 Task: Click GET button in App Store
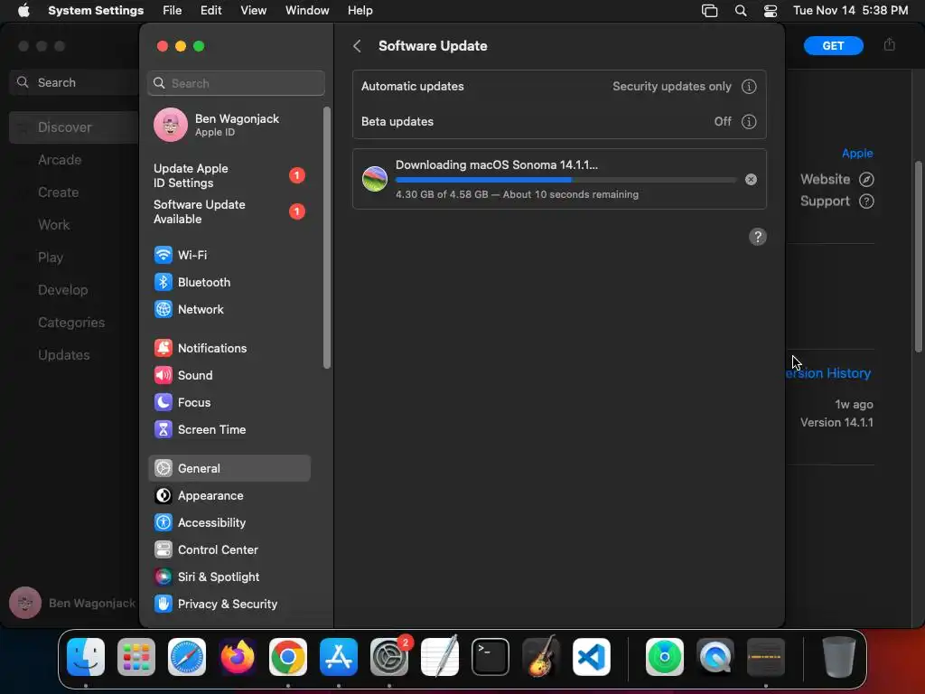(x=833, y=46)
